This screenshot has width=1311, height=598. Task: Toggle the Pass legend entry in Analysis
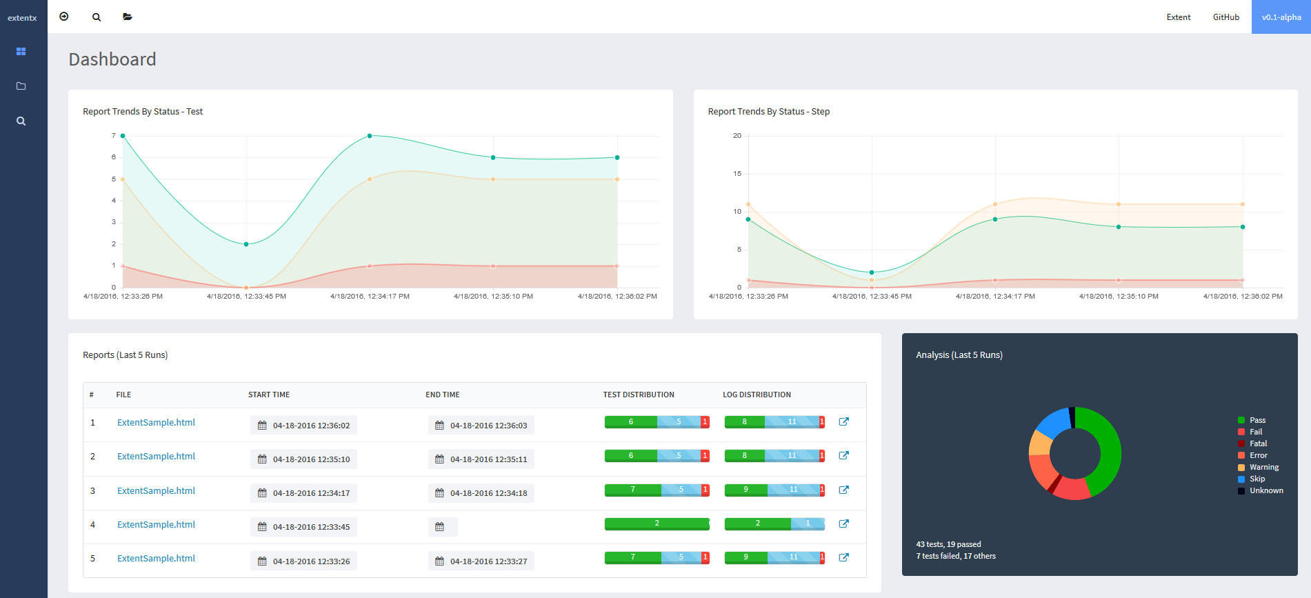1257,420
